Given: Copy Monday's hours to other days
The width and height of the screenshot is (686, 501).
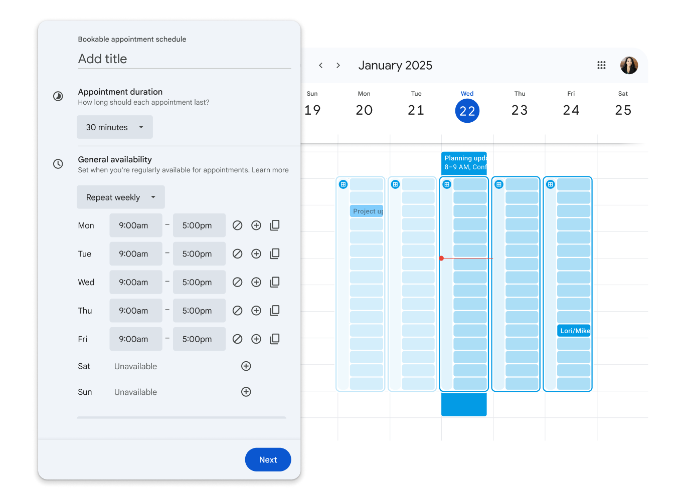Looking at the screenshot, I should [275, 225].
